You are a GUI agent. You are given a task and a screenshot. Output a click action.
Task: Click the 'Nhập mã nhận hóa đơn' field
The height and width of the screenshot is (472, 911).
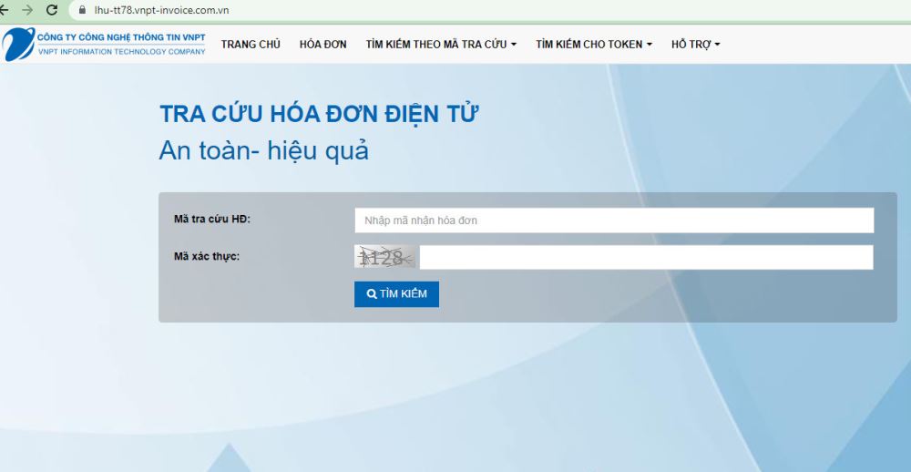614,221
